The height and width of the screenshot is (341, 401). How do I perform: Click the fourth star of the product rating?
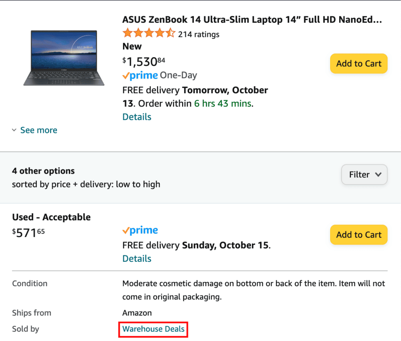pos(159,33)
